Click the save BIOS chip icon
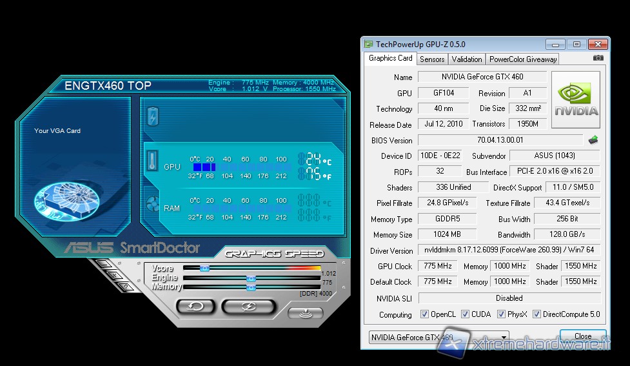The image size is (630, 366). click(593, 139)
